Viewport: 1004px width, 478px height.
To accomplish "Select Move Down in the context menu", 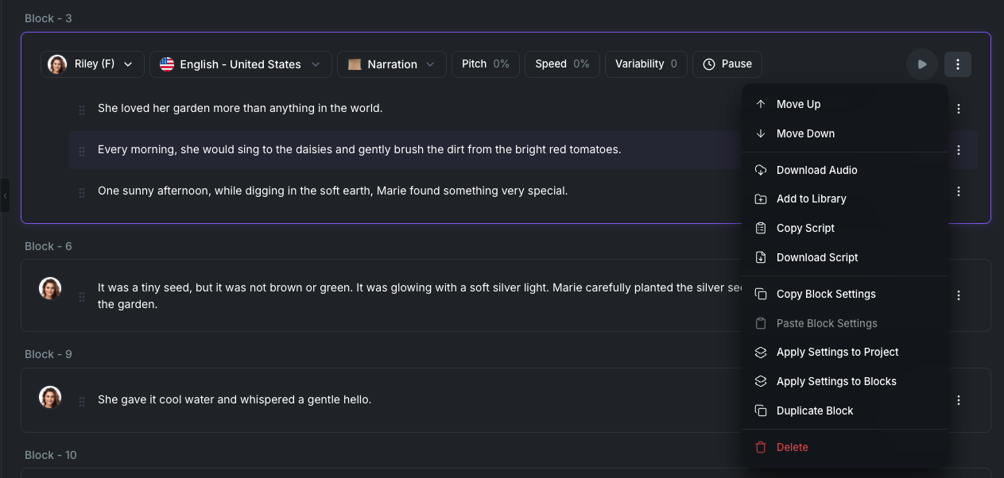I will (x=805, y=133).
